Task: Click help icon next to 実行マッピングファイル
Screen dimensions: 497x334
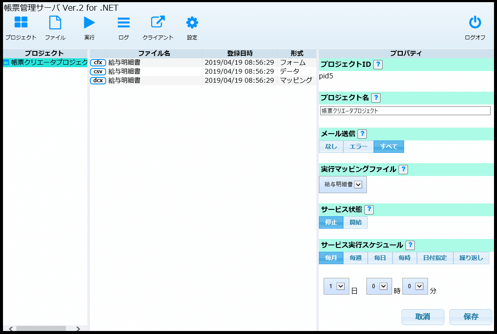Action: tap(403, 170)
